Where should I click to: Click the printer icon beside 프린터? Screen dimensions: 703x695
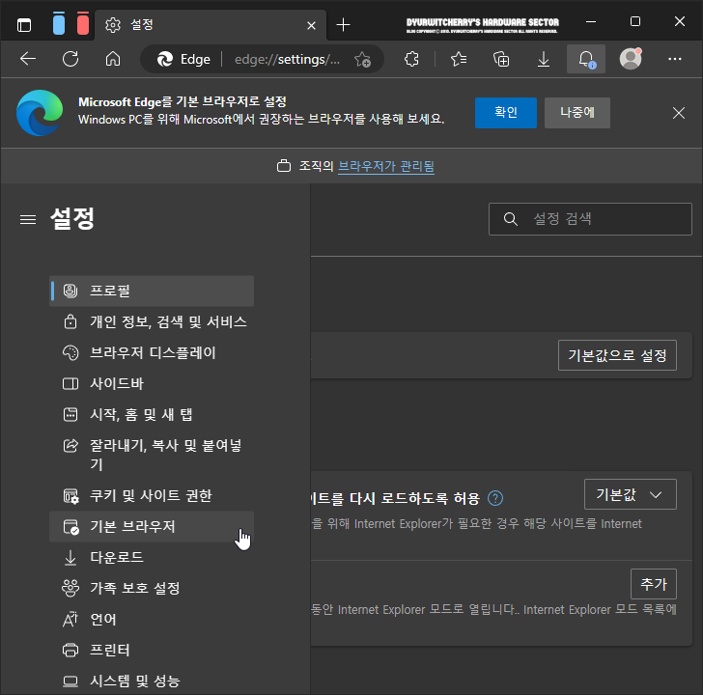70,651
